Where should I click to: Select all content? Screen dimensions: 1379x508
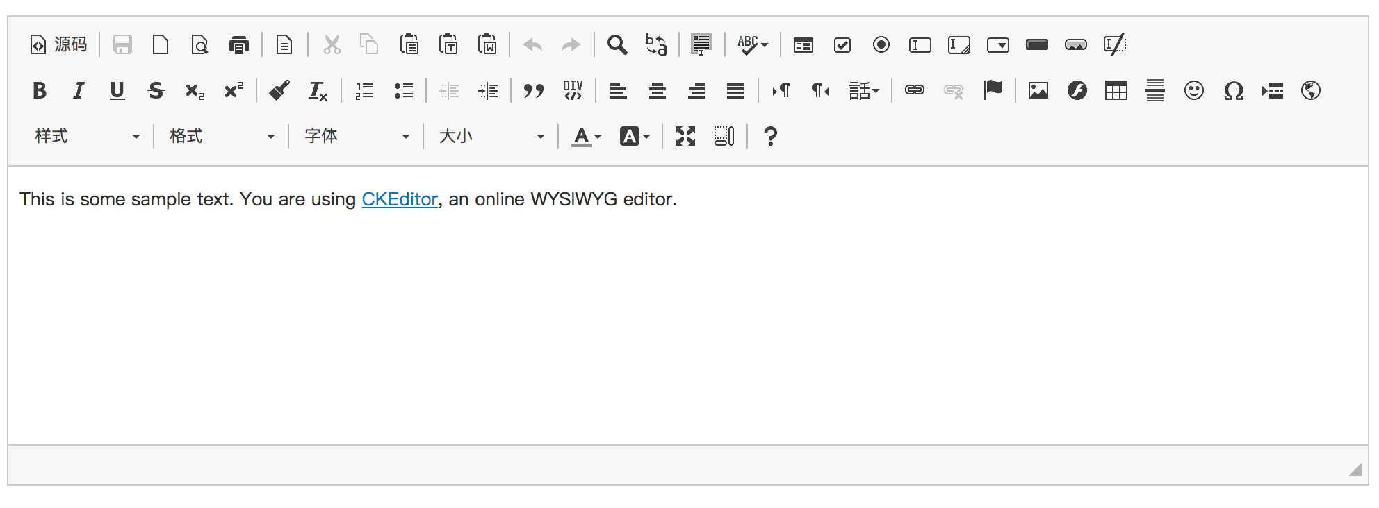click(x=701, y=45)
